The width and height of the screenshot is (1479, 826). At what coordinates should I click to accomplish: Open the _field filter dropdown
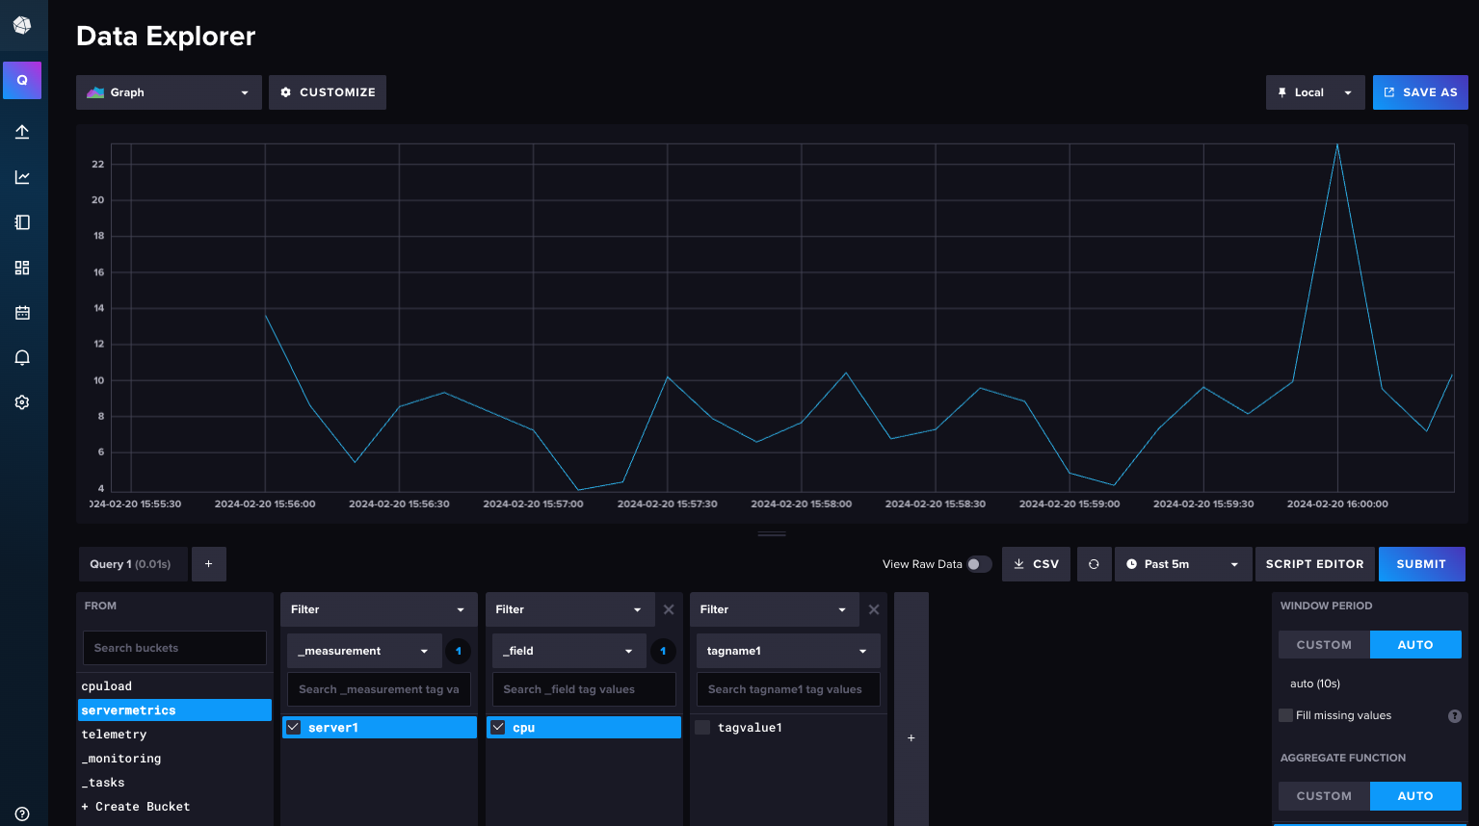pos(568,650)
